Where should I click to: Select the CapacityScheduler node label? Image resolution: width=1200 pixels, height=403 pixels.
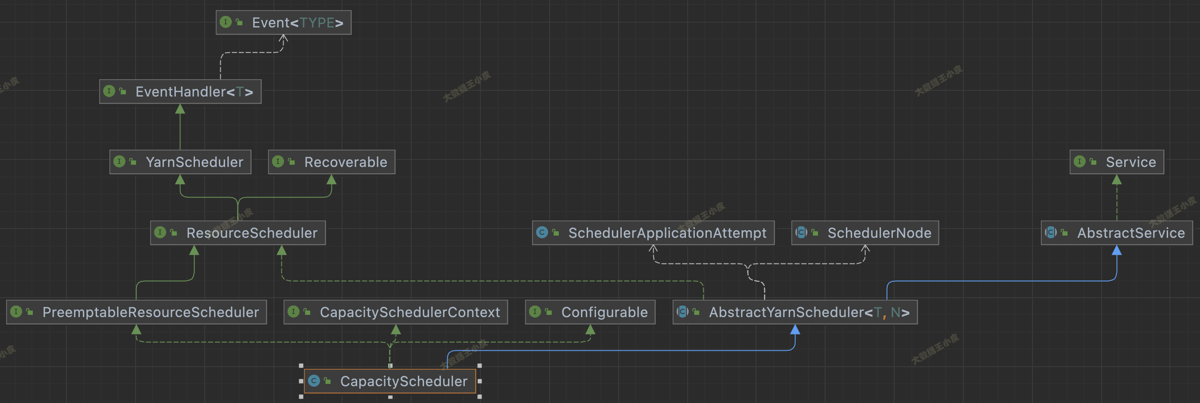[404, 381]
